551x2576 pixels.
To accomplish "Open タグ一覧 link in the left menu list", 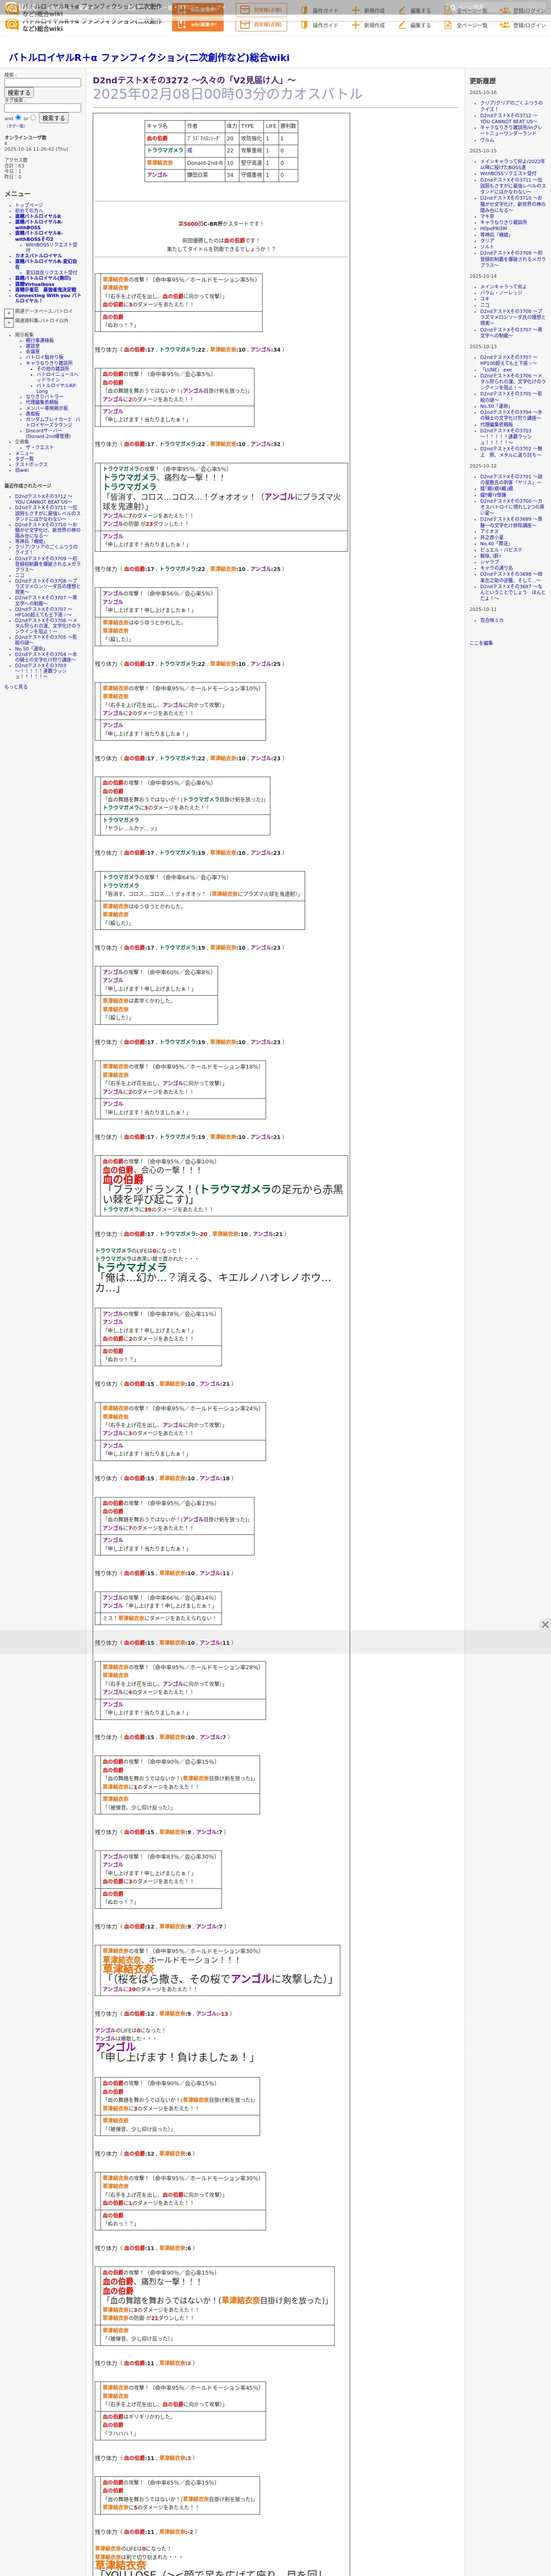I will click(24, 459).
